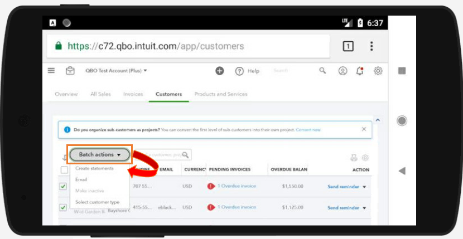Choose Email in the Batch actions menu

[x=81, y=180]
